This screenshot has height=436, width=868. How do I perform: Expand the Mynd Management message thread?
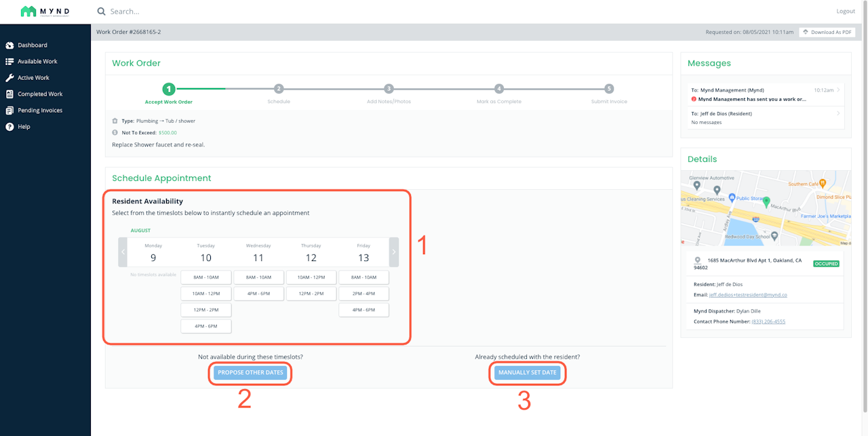click(x=766, y=94)
